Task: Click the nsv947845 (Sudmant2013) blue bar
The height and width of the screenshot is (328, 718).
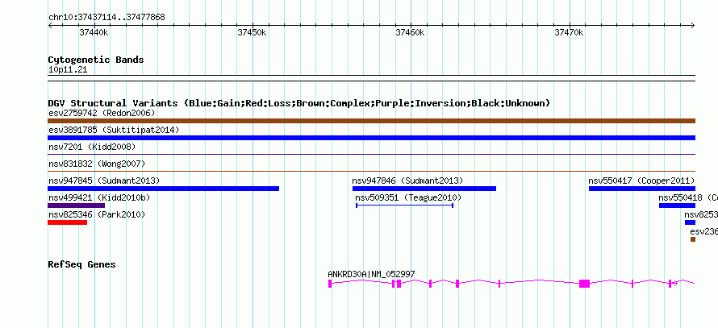Action: coord(164,189)
